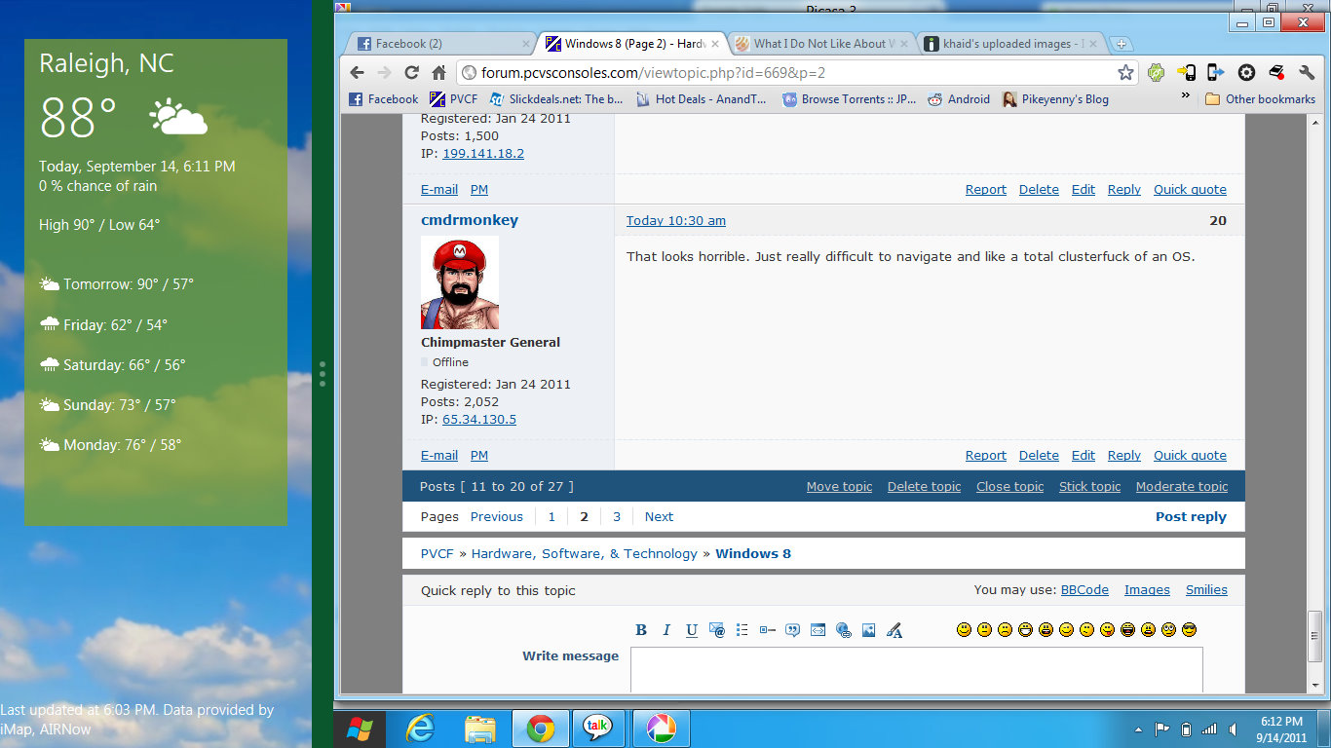Go to page 3 of the topic
Viewport: 1331px width, 748px height.
coord(617,517)
